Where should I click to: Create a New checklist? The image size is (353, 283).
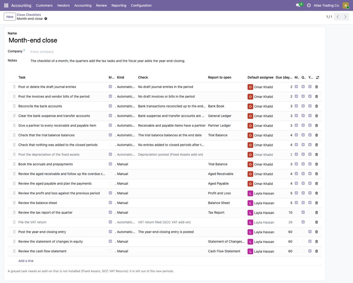pyautogui.click(x=10, y=17)
